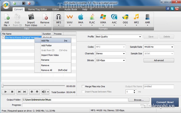Select the WAV format icon

(x=70, y=17)
